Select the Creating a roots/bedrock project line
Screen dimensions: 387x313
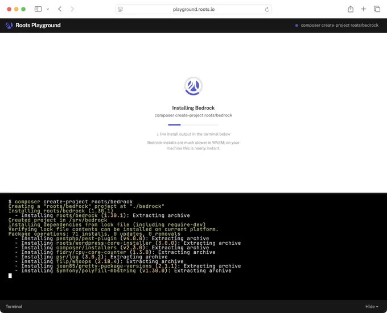point(87,206)
